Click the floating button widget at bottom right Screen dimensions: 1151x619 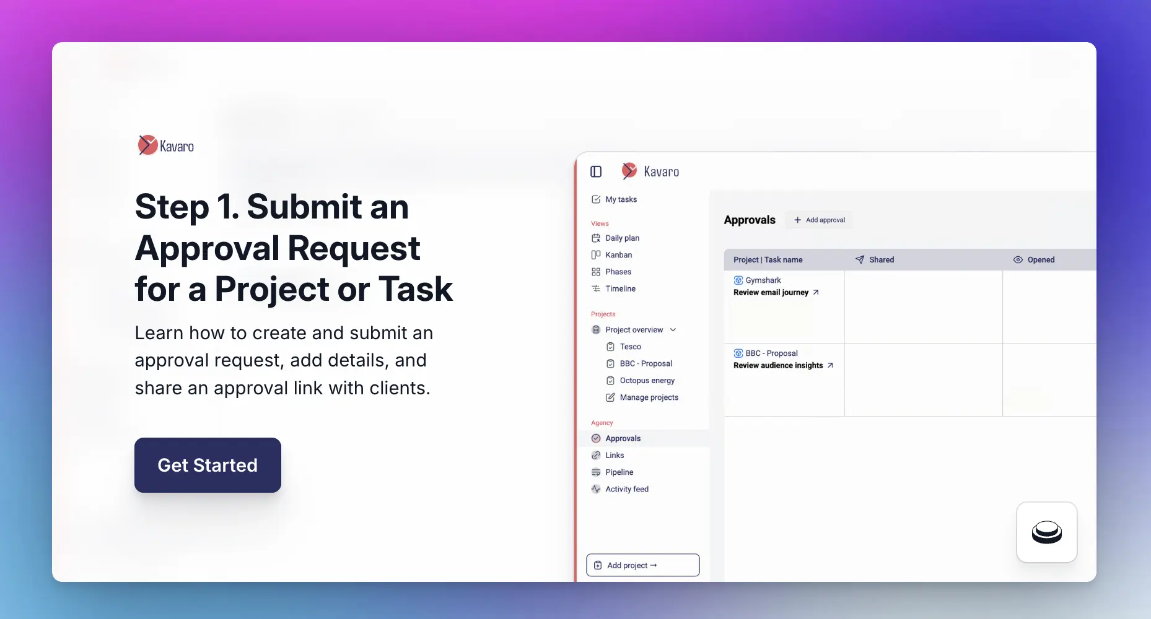pos(1047,532)
